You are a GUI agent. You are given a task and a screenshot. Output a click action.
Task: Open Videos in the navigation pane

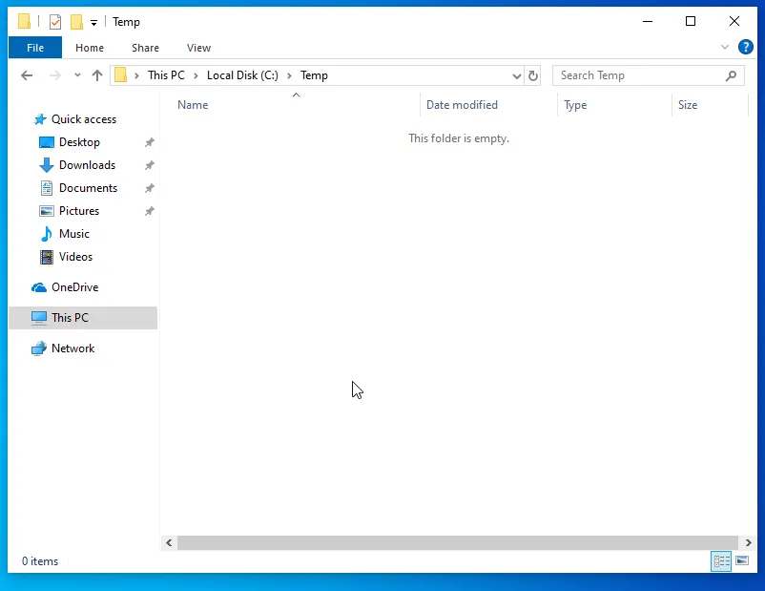(x=75, y=257)
